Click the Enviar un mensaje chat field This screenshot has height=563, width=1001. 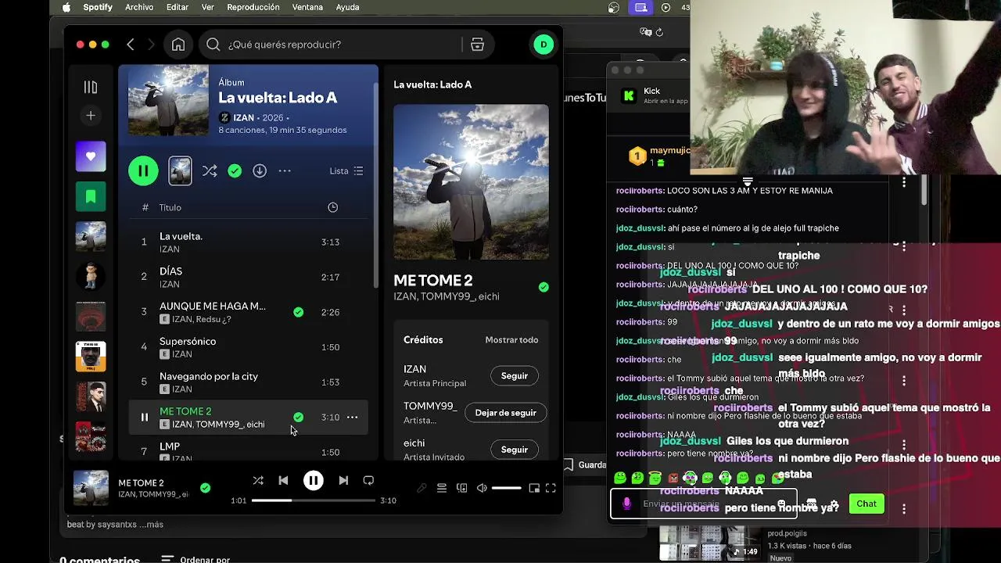[x=704, y=504]
